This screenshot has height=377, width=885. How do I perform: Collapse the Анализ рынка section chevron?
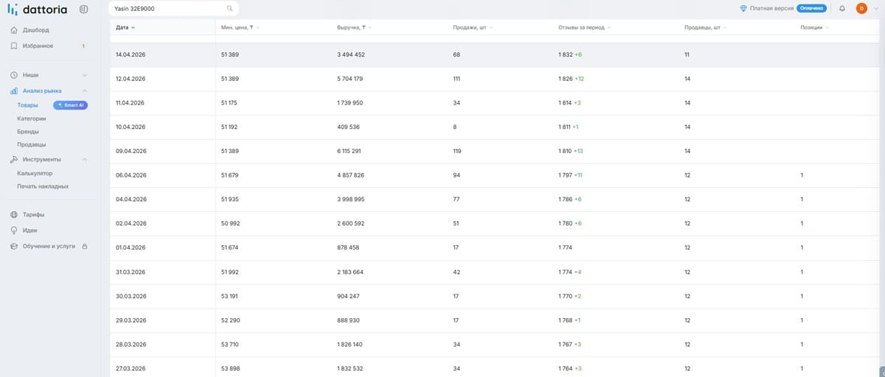(x=85, y=91)
